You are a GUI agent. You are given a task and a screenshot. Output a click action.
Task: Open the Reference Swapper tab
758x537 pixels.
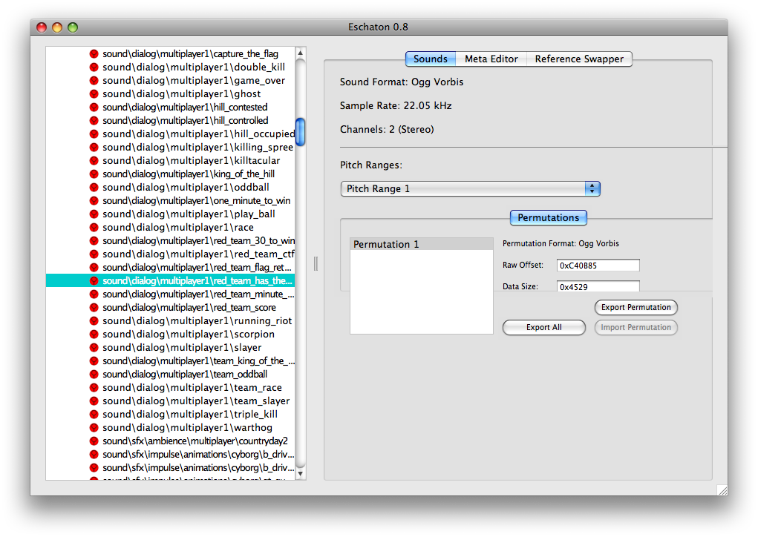(x=580, y=59)
